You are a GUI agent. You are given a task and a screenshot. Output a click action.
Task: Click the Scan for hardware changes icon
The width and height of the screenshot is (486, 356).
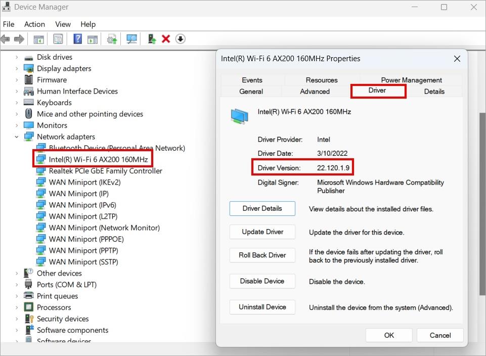131,39
